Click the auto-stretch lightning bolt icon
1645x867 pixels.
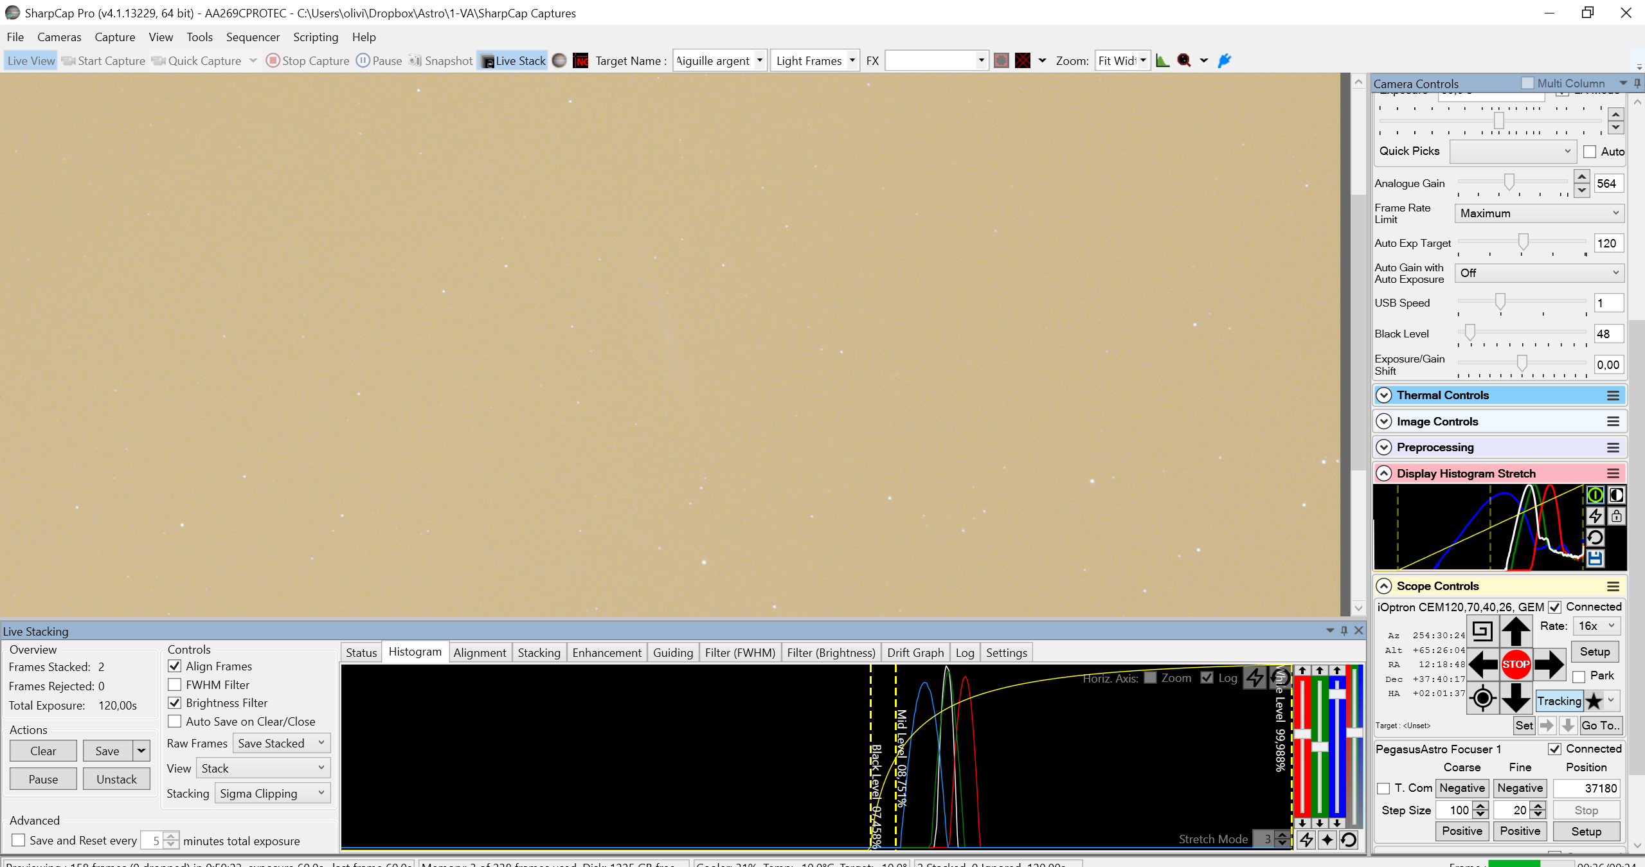click(1595, 515)
